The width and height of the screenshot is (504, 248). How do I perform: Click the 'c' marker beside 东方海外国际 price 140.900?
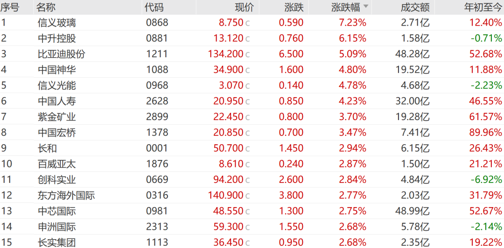[248, 196]
